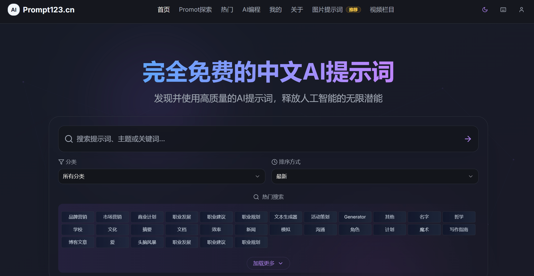
Task: Click the 完全免费的中文AI提示词 headline
Action: [268, 72]
